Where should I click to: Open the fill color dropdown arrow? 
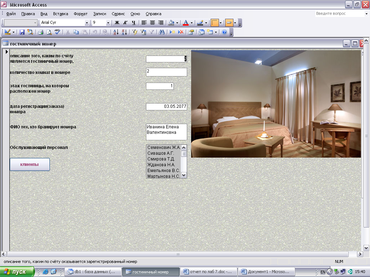click(x=177, y=23)
